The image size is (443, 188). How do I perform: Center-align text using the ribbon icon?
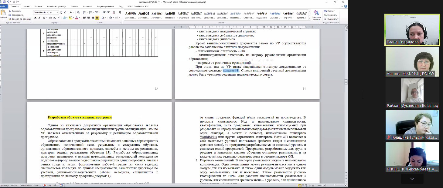point(89,18)
